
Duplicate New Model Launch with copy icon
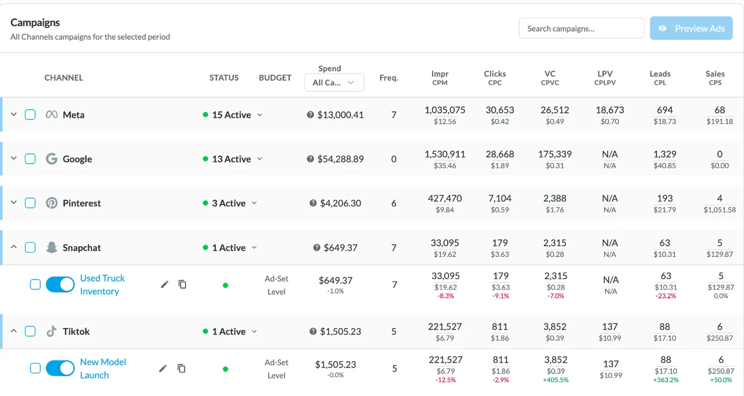(x=181, y=368)
